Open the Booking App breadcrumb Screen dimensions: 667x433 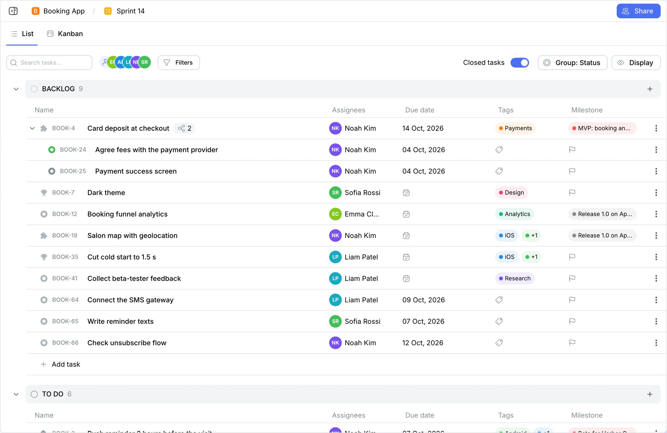point(58,11)
